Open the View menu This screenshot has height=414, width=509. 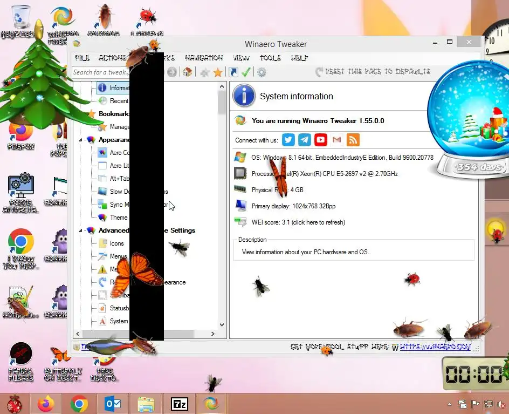[x=241, y=58]
